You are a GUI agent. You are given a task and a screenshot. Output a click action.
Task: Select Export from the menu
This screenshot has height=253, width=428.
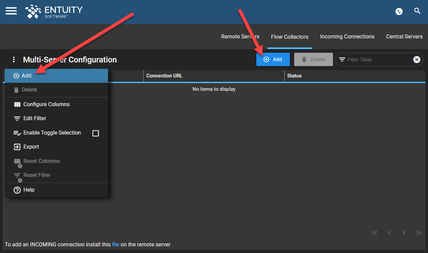56,147
